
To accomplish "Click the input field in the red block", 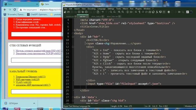I will (36, 34).
